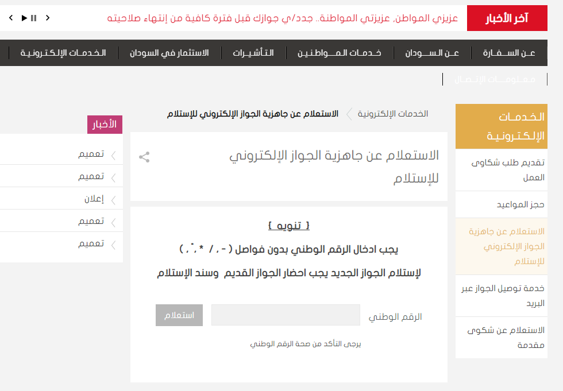The image size is (563, 391).
Task: Open the الخدمات الإلكترونية top navigation menu
Action: coord(63,53)
